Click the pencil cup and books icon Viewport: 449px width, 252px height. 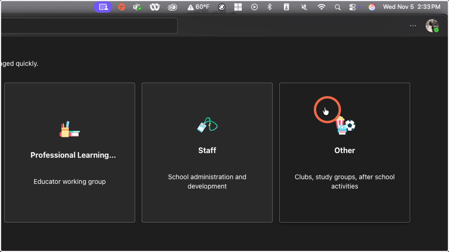coord(70,129)
